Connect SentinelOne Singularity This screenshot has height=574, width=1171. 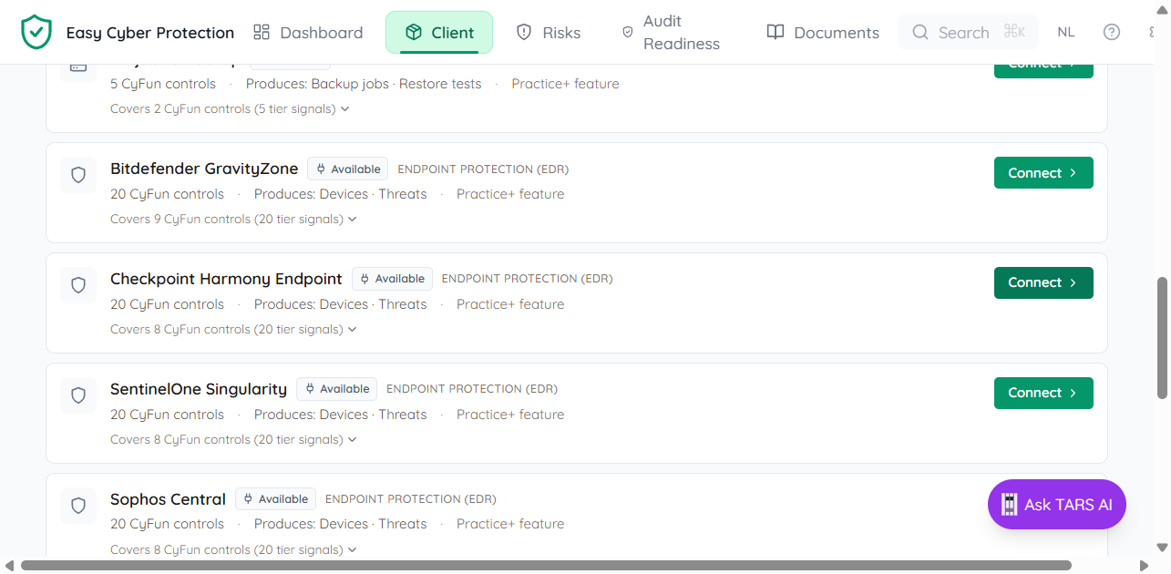pyautogui.click(x=1043, y=393)
